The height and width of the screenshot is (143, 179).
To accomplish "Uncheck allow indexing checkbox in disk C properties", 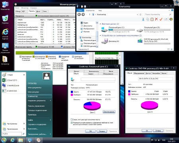I will (x=72, y=123).
